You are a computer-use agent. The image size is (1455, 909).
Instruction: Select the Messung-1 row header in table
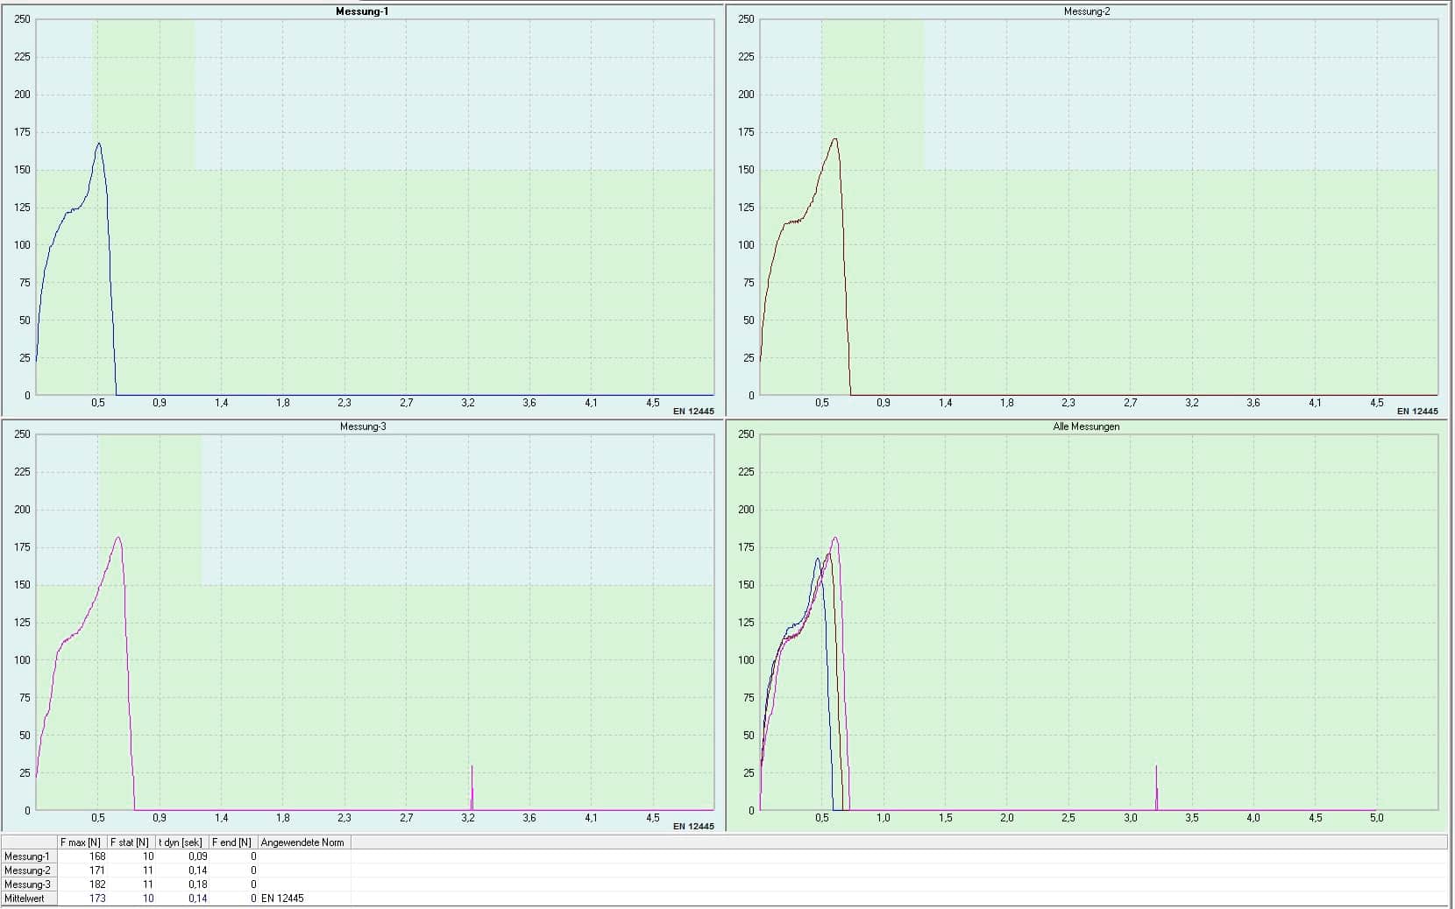coord(28,856)
